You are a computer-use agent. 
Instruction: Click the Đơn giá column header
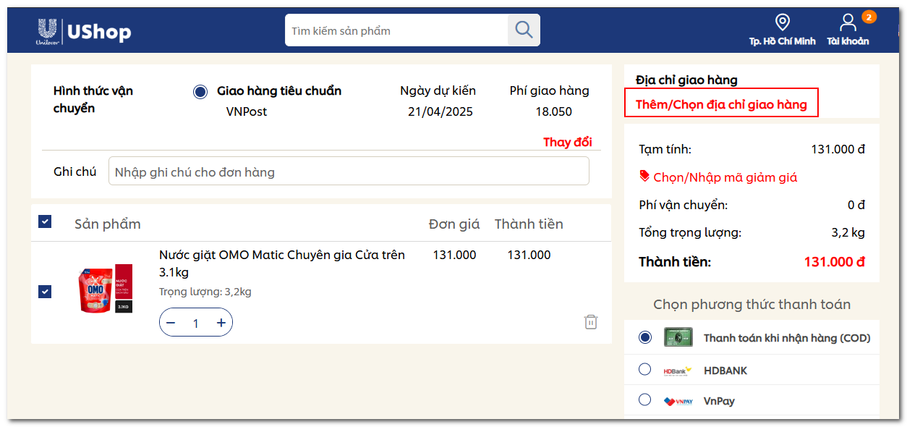(x=454, y=224)
